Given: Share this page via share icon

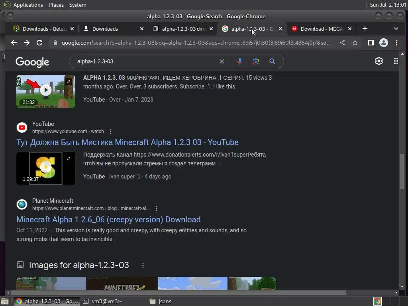Looking at the screenshot, I should click(x=342, y=43).
